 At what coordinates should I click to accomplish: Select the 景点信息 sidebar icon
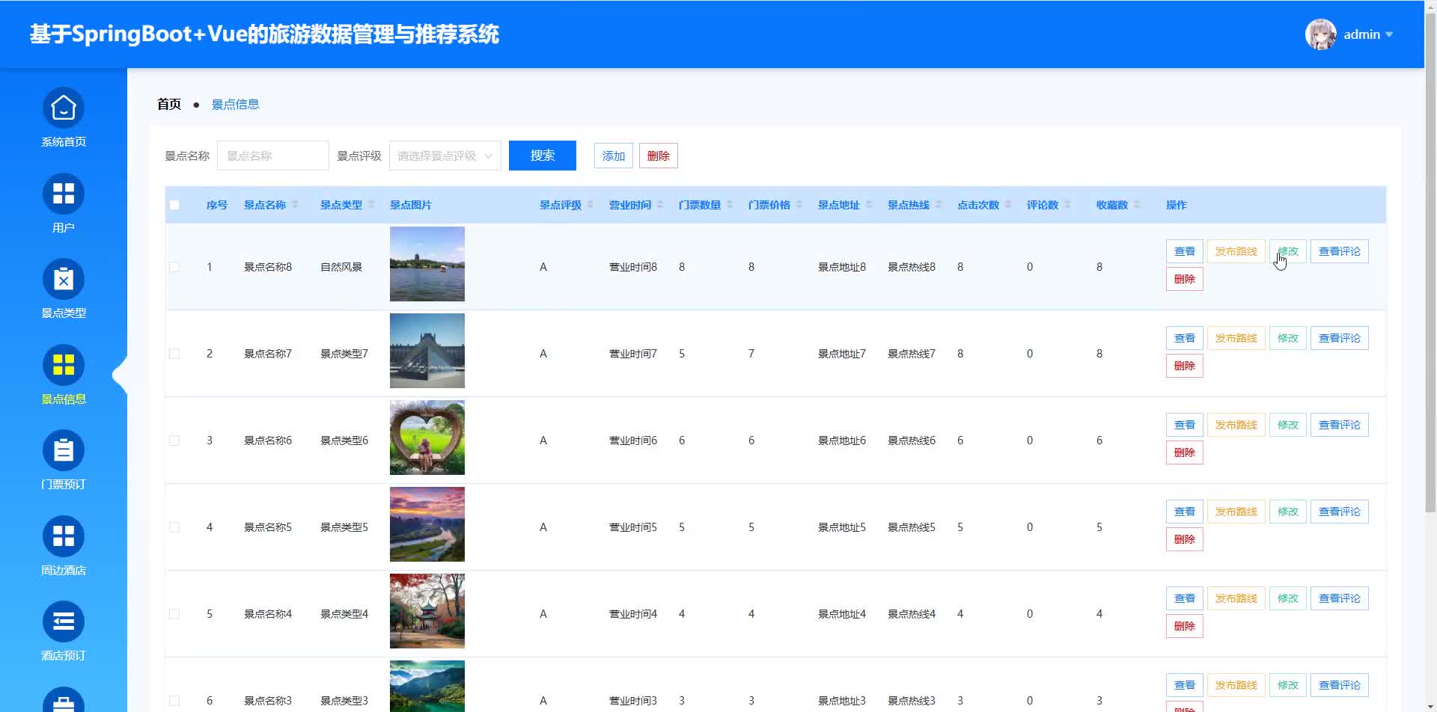tap(64, 366)
